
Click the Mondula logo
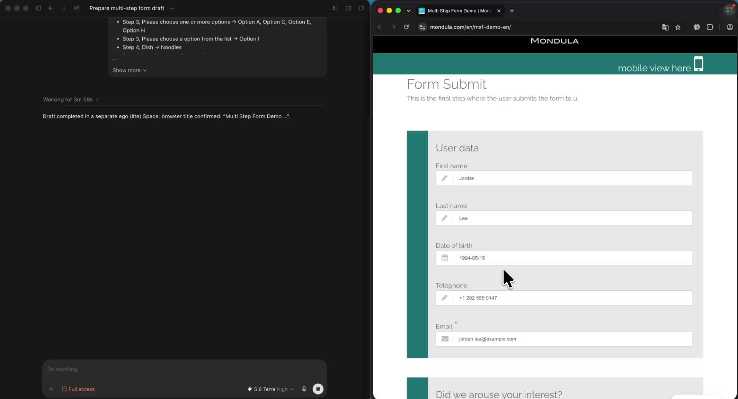tap(555, 41)
